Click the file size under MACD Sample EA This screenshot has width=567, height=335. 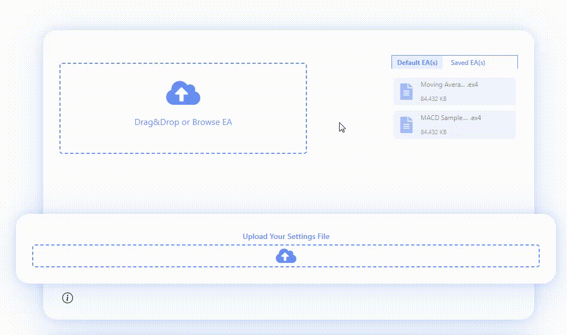(433, 132)
